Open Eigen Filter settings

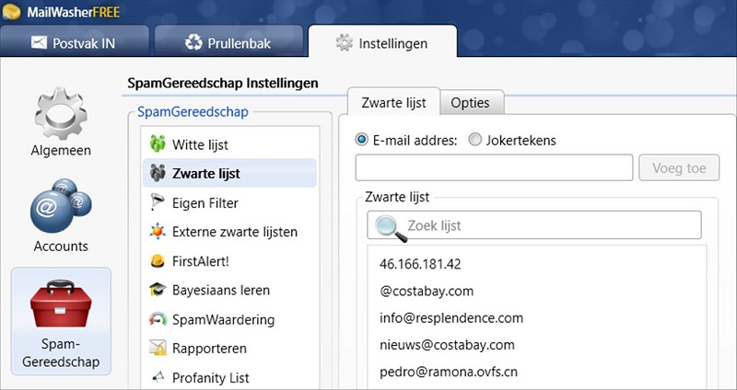229,202
